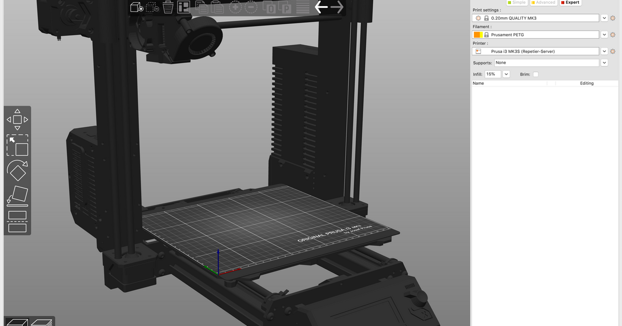Screen dimensions: 622x326
Task: Click the Add object cube icon
Action: pyautogui.click(x=137, y=7)
